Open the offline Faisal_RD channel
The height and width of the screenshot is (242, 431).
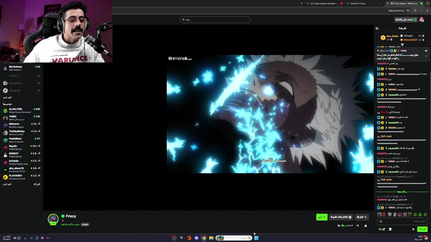tap(22, 90)
